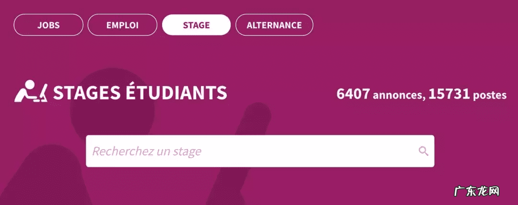This screenshot has height=205, width=518.
Task: Click the 6407 announcements number
Action: [x=353, y=94]
